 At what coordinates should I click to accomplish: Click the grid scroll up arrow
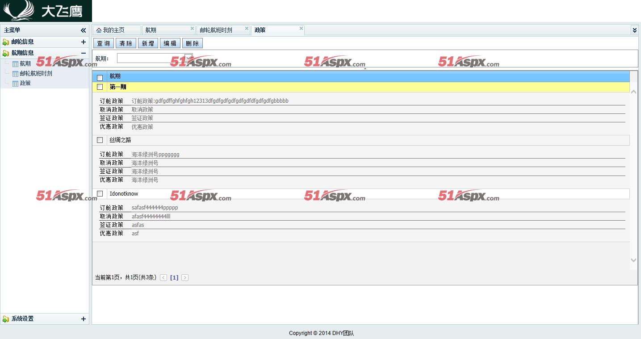point(633,92)
